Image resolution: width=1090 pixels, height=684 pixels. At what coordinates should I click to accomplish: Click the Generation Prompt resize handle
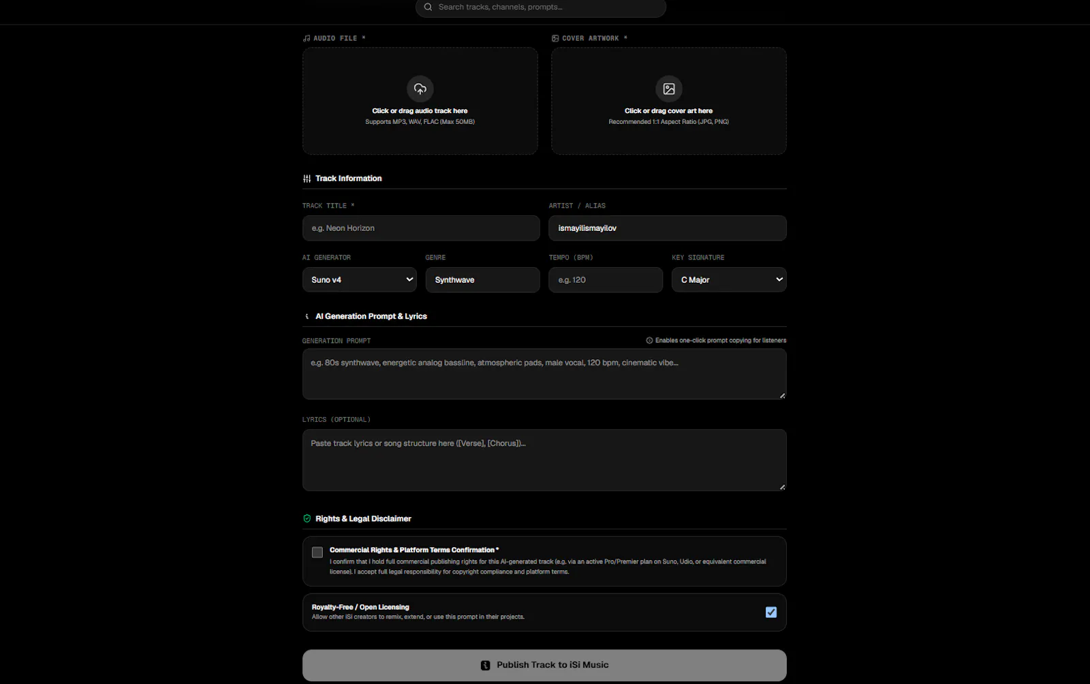tap(782, 395)
